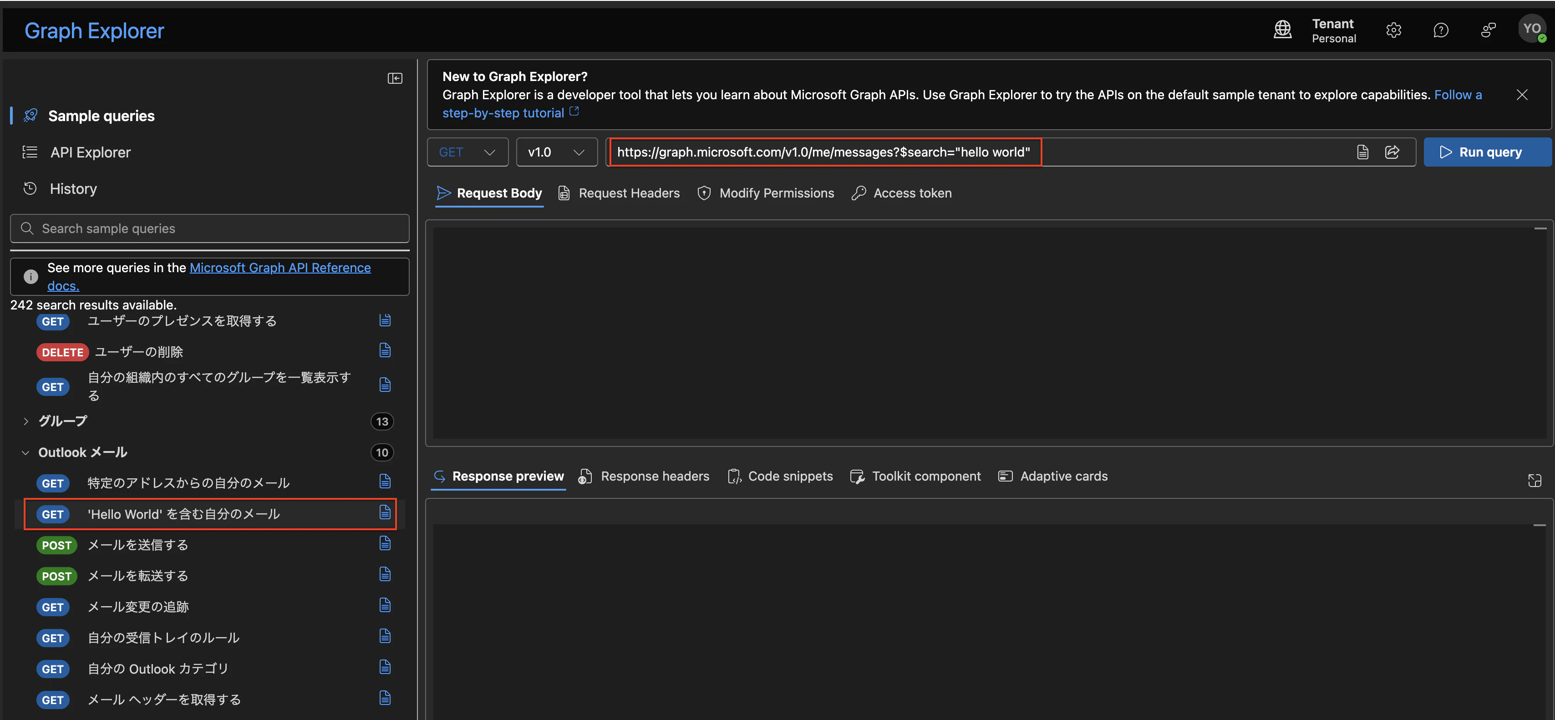The height and width of the screenshot is (720, 1555).
Task: Switch to Adaptive cards tab
Action: [1053, 476]
